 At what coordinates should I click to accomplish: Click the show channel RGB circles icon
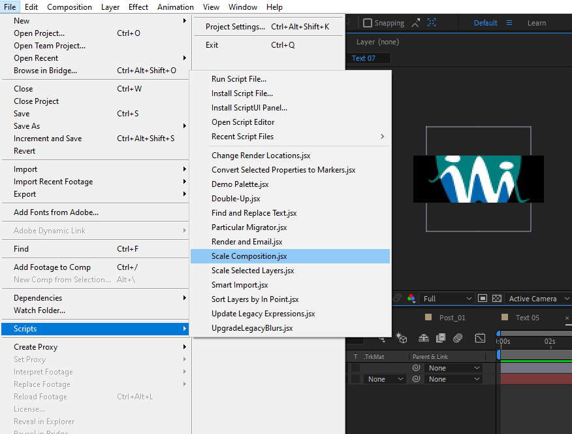[x=411, y=299]
